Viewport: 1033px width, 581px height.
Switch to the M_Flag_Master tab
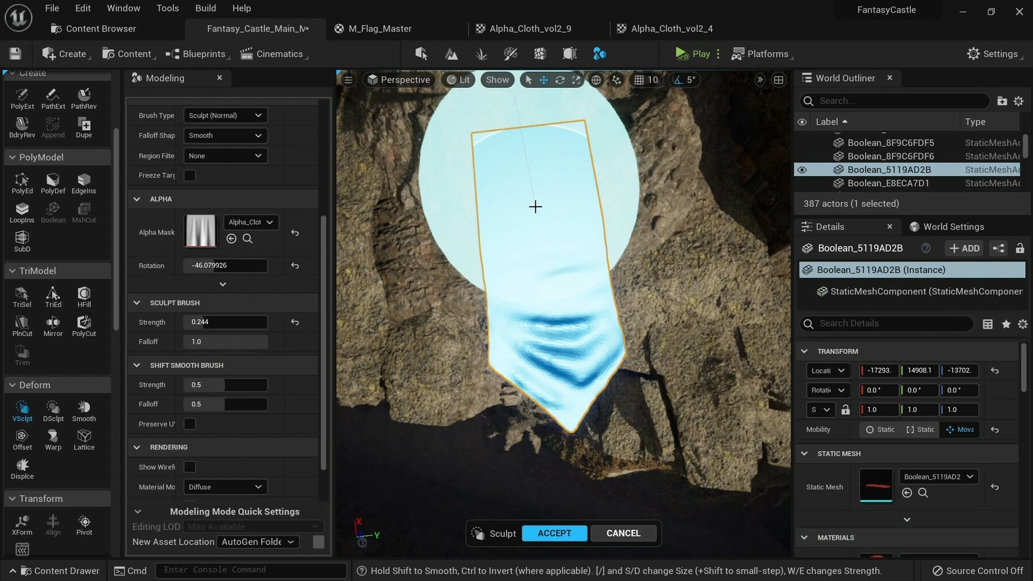click(x=380, y=28)
